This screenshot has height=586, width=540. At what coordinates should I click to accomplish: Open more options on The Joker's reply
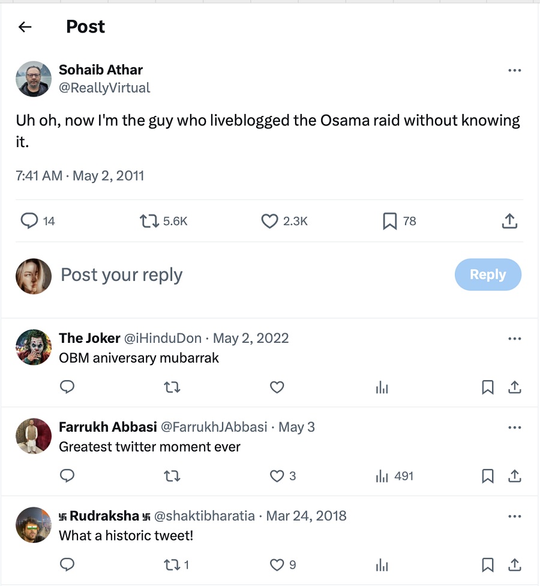coord(514,338)
